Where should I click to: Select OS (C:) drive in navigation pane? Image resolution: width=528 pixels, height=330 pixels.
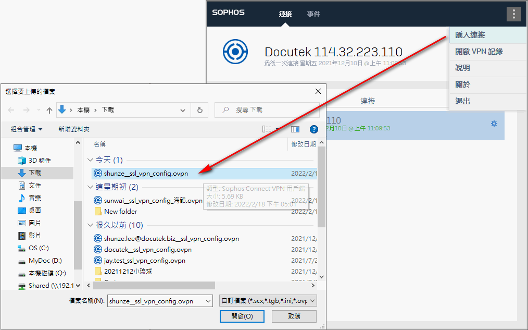tap(39, 248)
